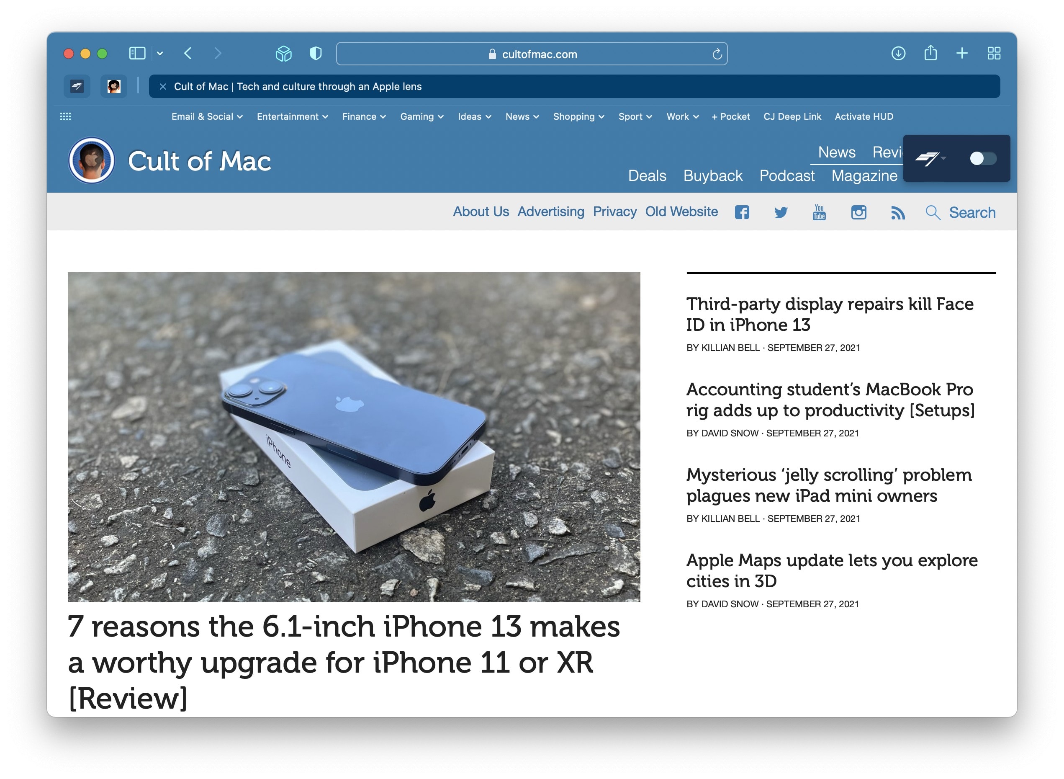This screenshot has height=779, width=1064.
Task: Toggle the browser extension dark mode switch
Action: coord(985,157)
